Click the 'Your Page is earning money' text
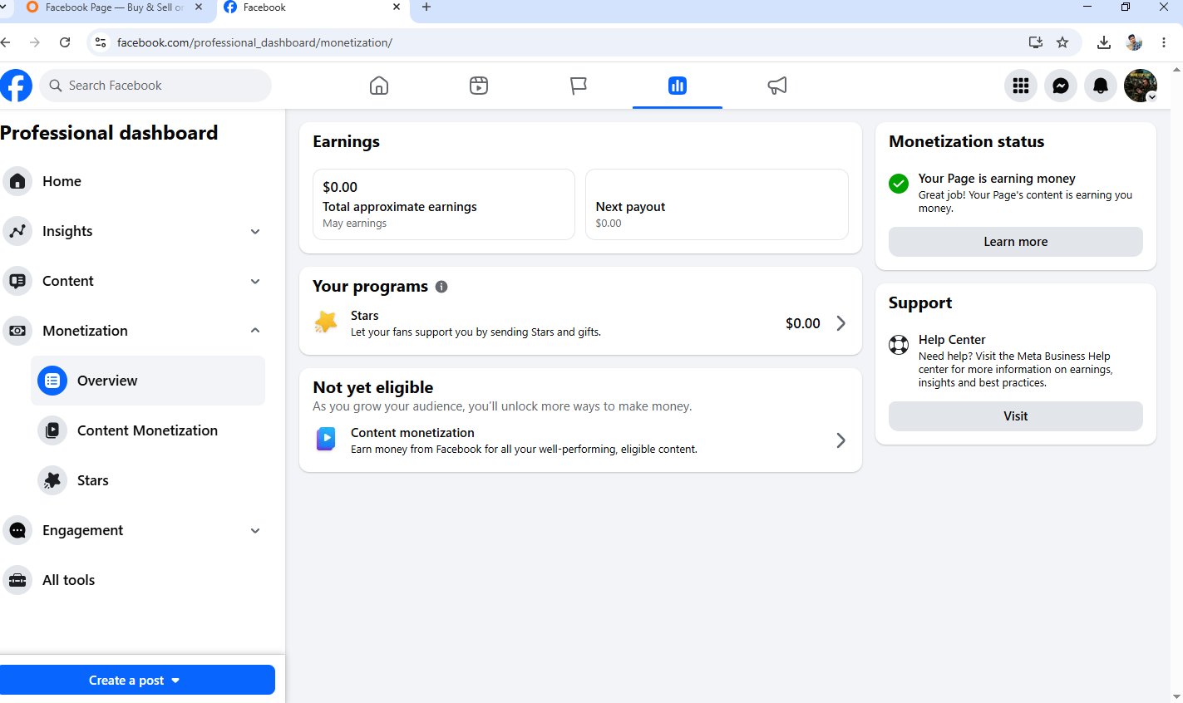The width and height of the screenshot is (1183, 703). click(x=997, y=179)
